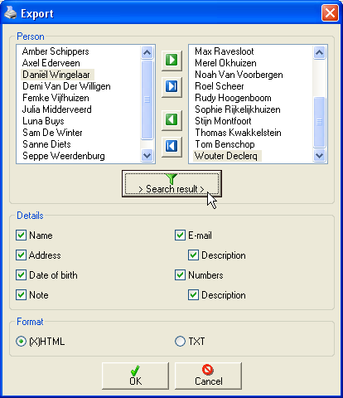
Task: Toggle the Date of birth checkbox
Action: tap(21, 275)
